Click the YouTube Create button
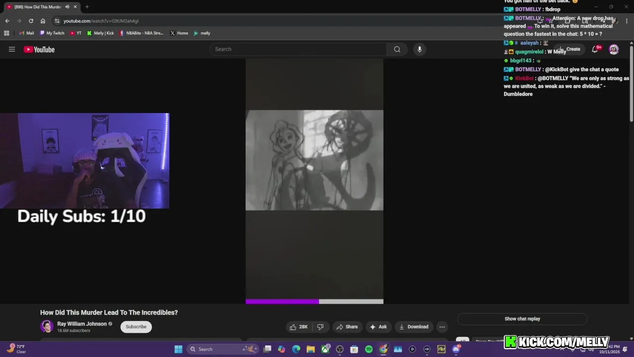The width and height of the screenshot is (634, 357). click(x=570, y=49)
